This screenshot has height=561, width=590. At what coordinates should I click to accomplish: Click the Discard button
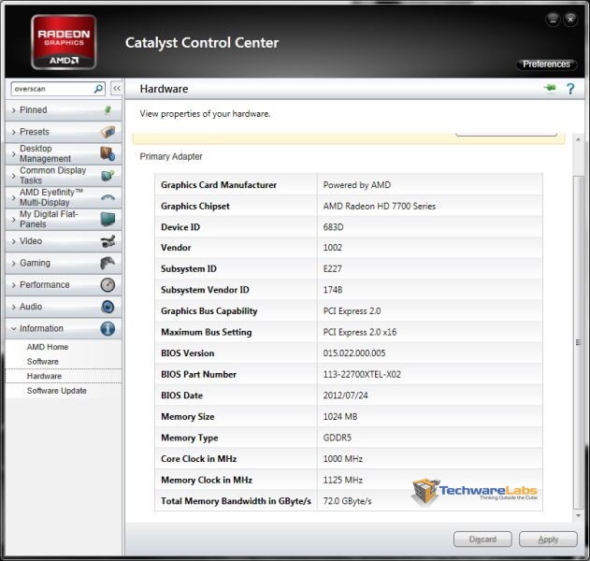point(482,539)
